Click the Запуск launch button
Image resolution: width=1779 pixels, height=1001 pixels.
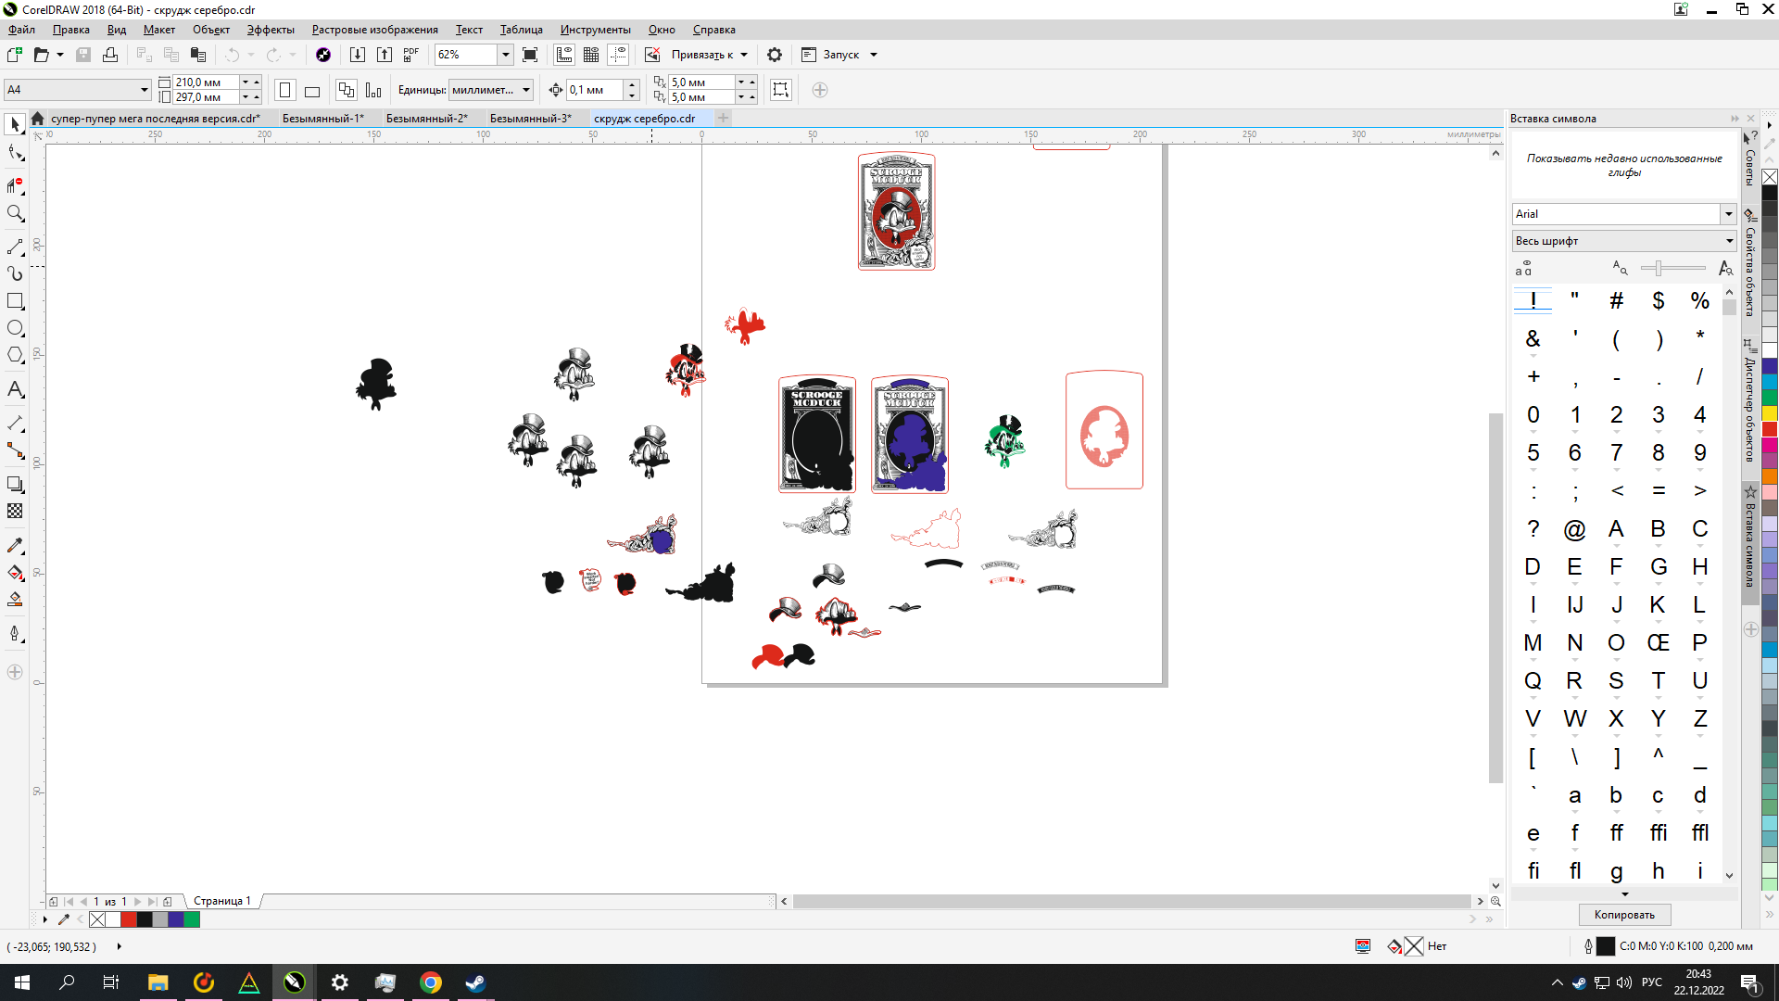tap(841, 55)
